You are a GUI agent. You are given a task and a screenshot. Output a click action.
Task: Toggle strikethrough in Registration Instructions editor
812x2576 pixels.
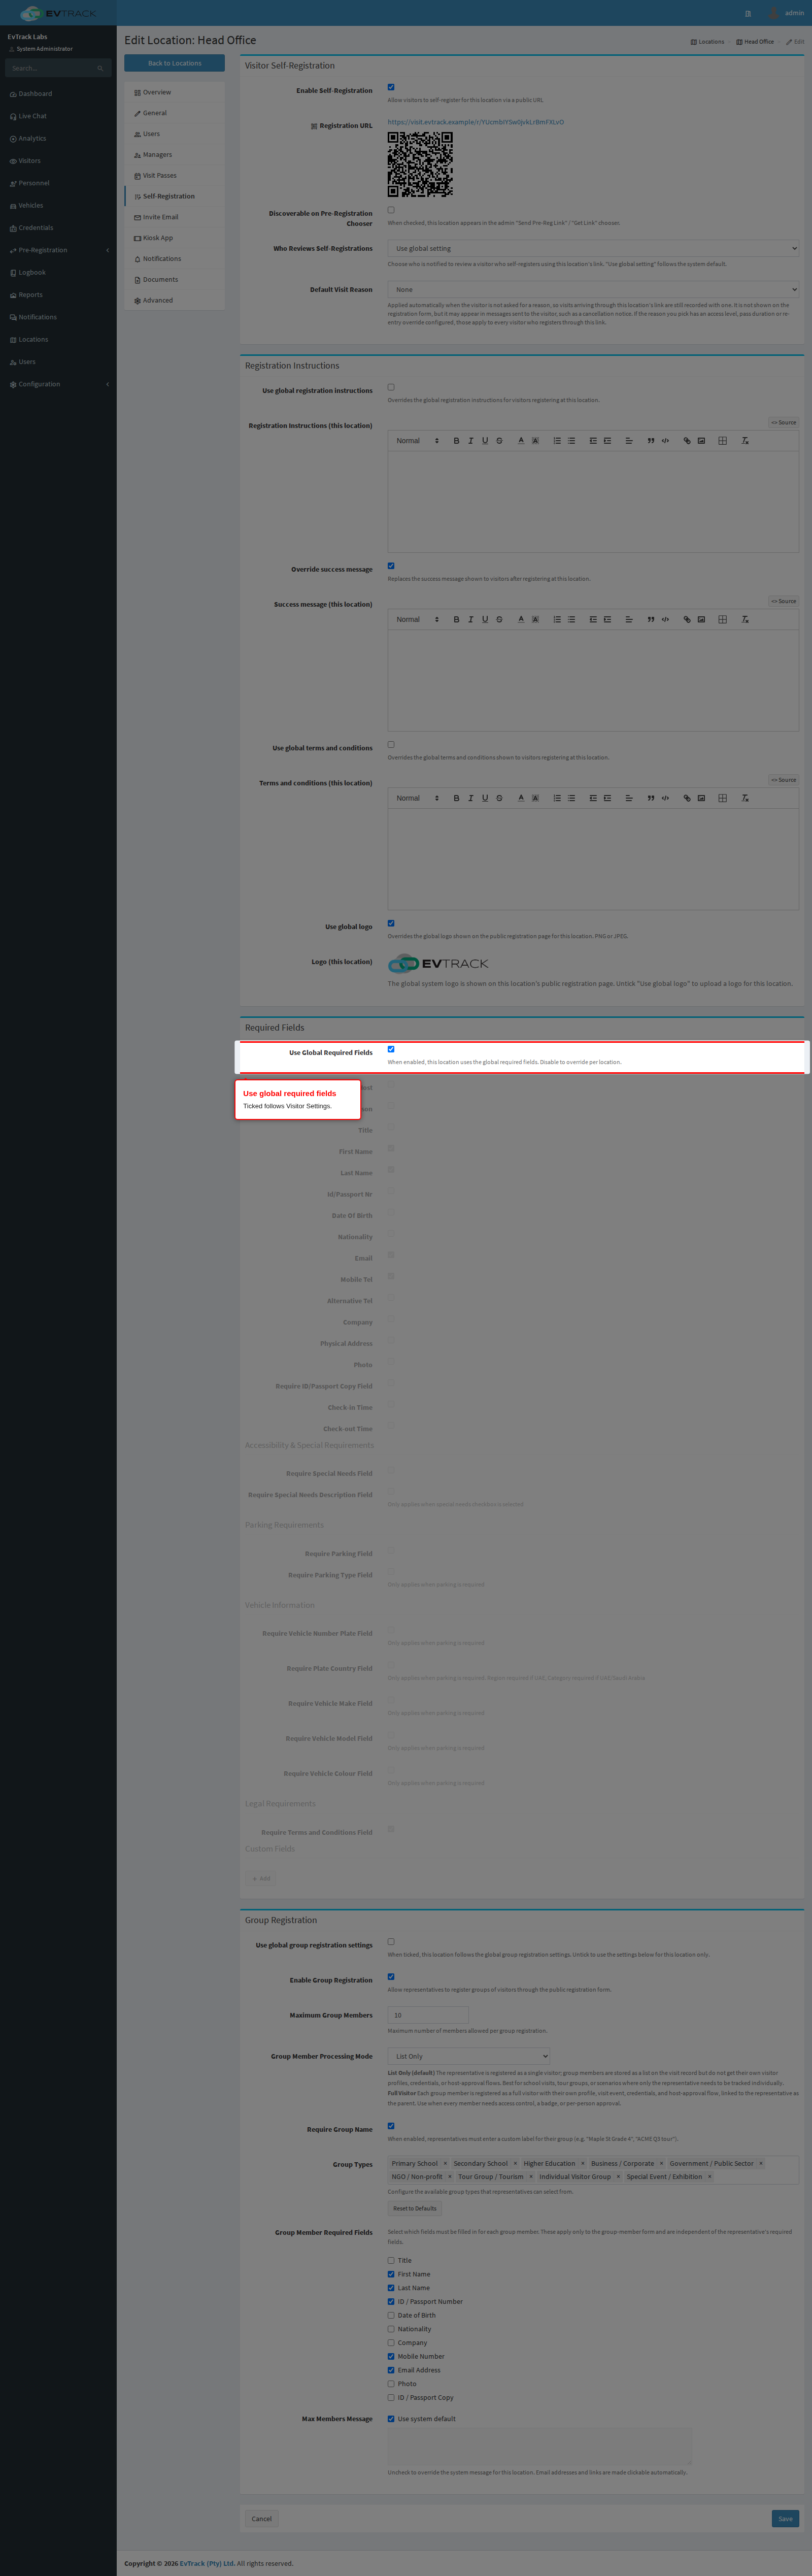pyautogui.click(x=499, y=441)
